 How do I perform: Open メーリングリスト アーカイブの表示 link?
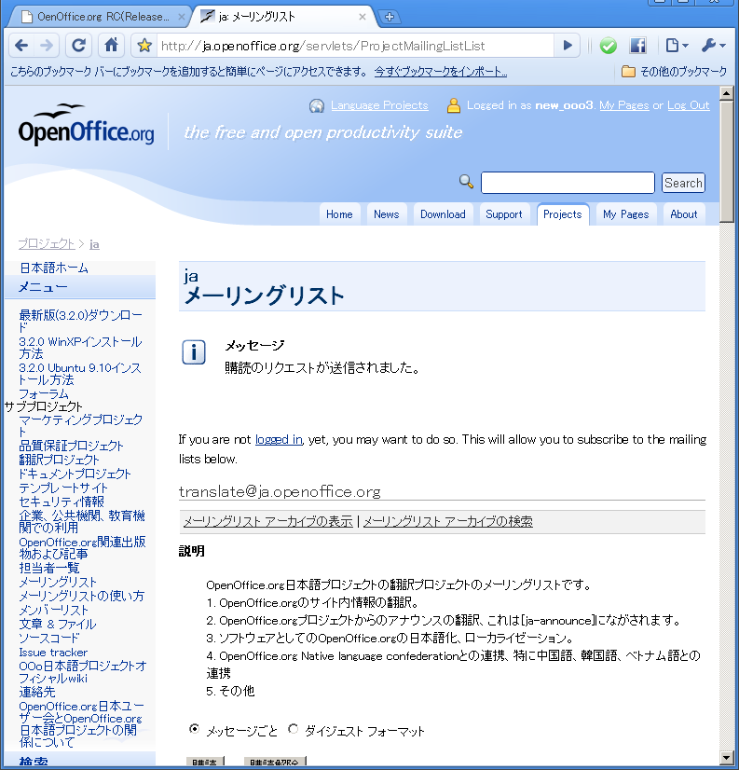click(268, 521)
